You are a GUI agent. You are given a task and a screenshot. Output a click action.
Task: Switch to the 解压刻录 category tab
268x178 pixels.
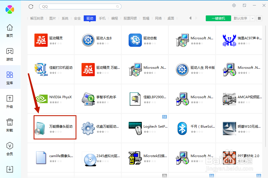[37, 18]
